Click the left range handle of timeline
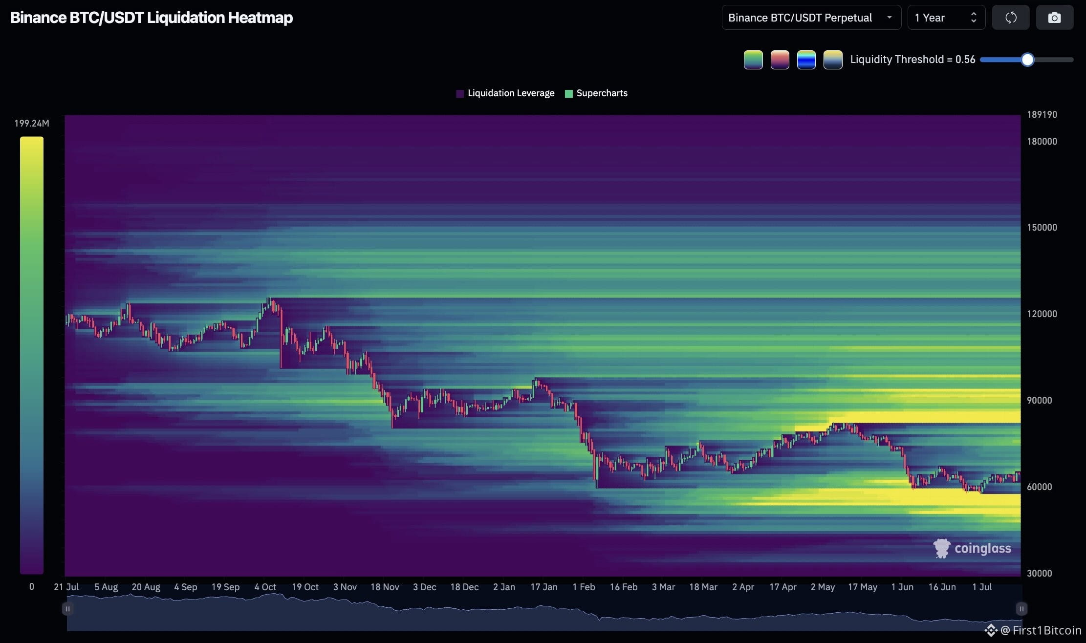Viewport: 1086px width, 643px height. pos(67,609)
